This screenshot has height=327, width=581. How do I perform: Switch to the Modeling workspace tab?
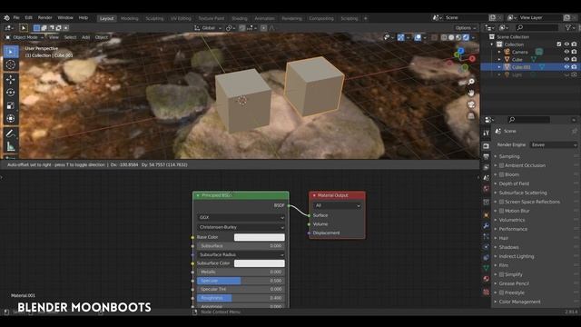point(129,18)
